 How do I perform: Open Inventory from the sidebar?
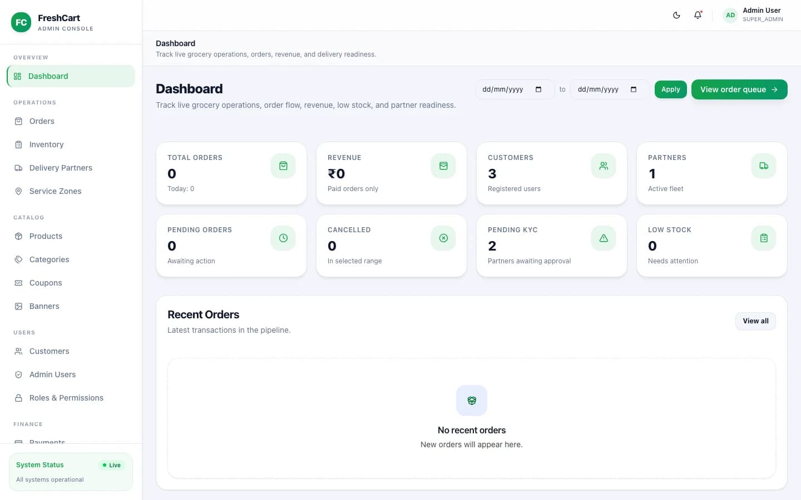pos(71,144)
